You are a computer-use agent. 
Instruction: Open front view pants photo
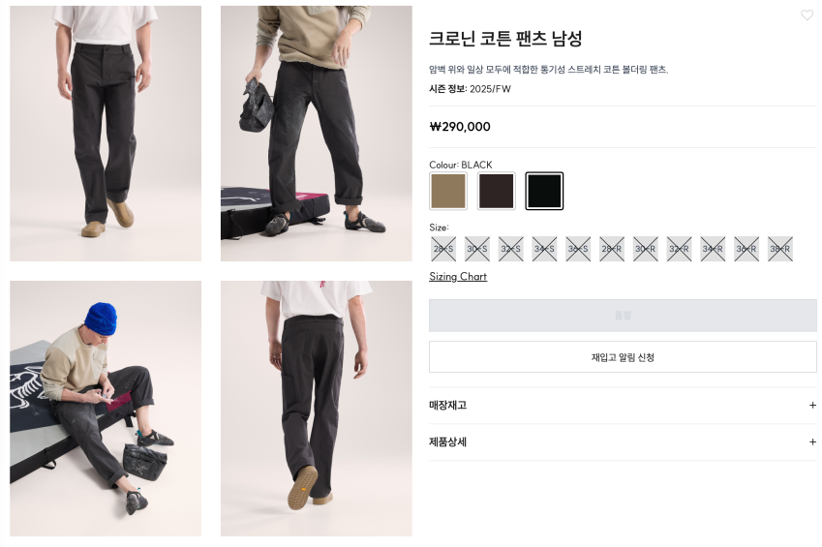(x=106, y=134)
